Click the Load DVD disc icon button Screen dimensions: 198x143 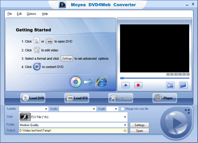(x=33, y=98)
